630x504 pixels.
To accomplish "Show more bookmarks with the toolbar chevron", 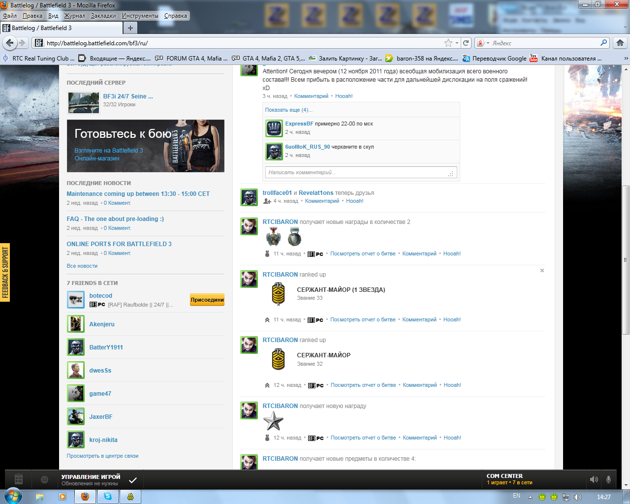I will coord(626,58).
